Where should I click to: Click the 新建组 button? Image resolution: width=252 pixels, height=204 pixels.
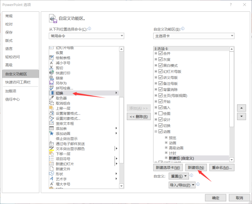[x=196, y=168]
